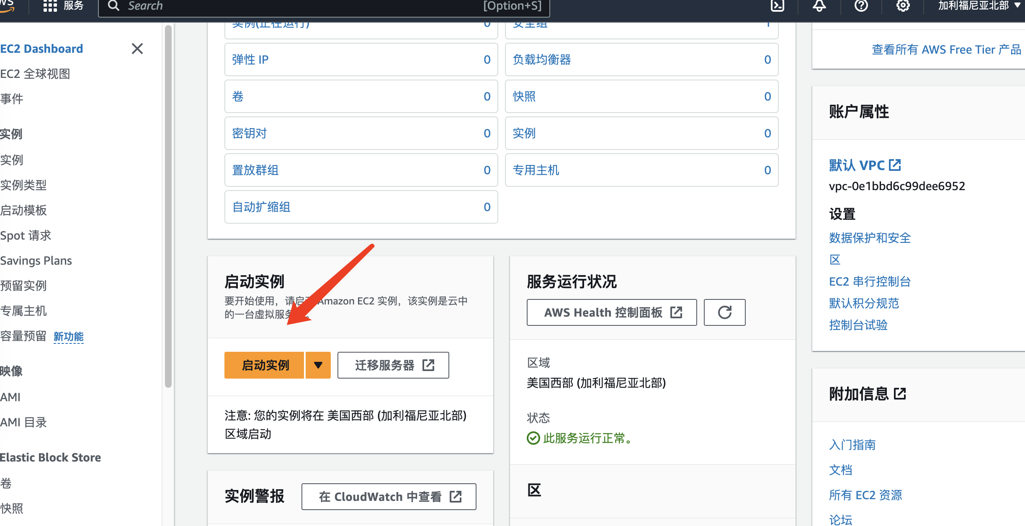Open 数据保护和安全 settings link
The width and height of the screenshot is (1025, 526).
[x=870, y=238]
